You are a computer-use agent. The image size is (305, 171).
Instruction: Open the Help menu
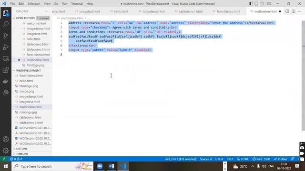coord(90,4)
